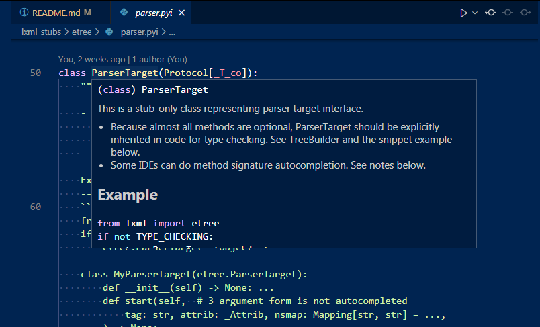Click line number 50 in gutter

pyautogui.click(x=36, y=73)
